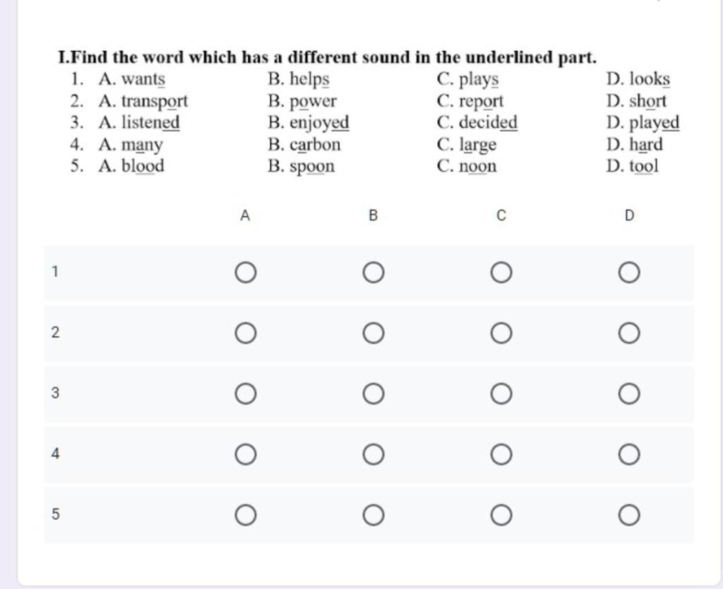This screenshot has width=723, height=589.
Task: Mark C in row 3
Action: (501, 394)
